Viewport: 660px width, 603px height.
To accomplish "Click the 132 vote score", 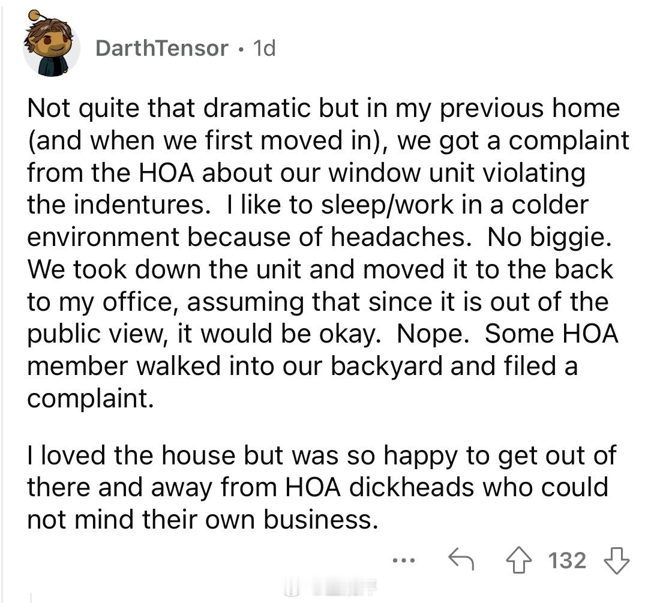I will click(x=567, y=560).
